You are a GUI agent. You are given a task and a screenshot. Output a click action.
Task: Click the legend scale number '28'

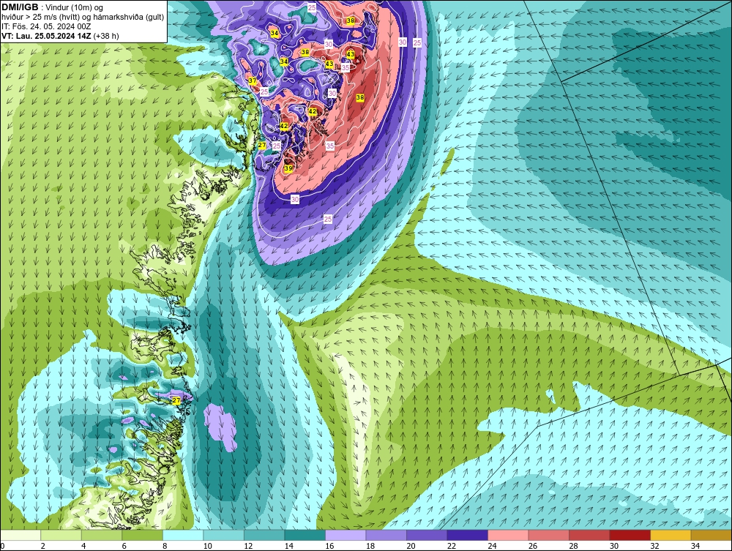573,546
